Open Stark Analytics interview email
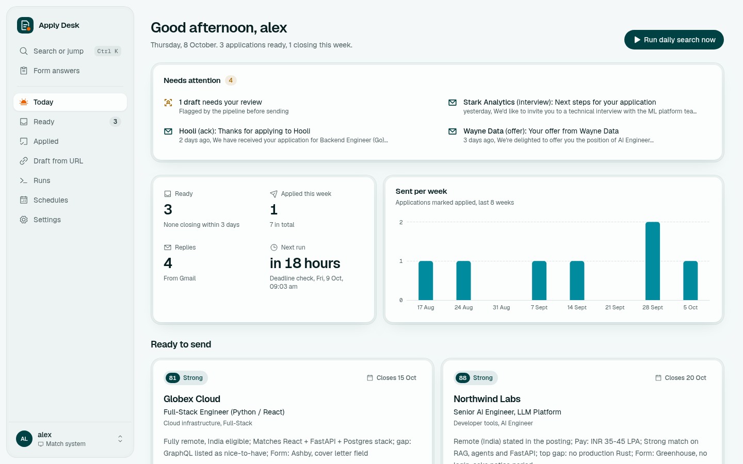The height and width of the screenshot is (464, 743). 579,106
